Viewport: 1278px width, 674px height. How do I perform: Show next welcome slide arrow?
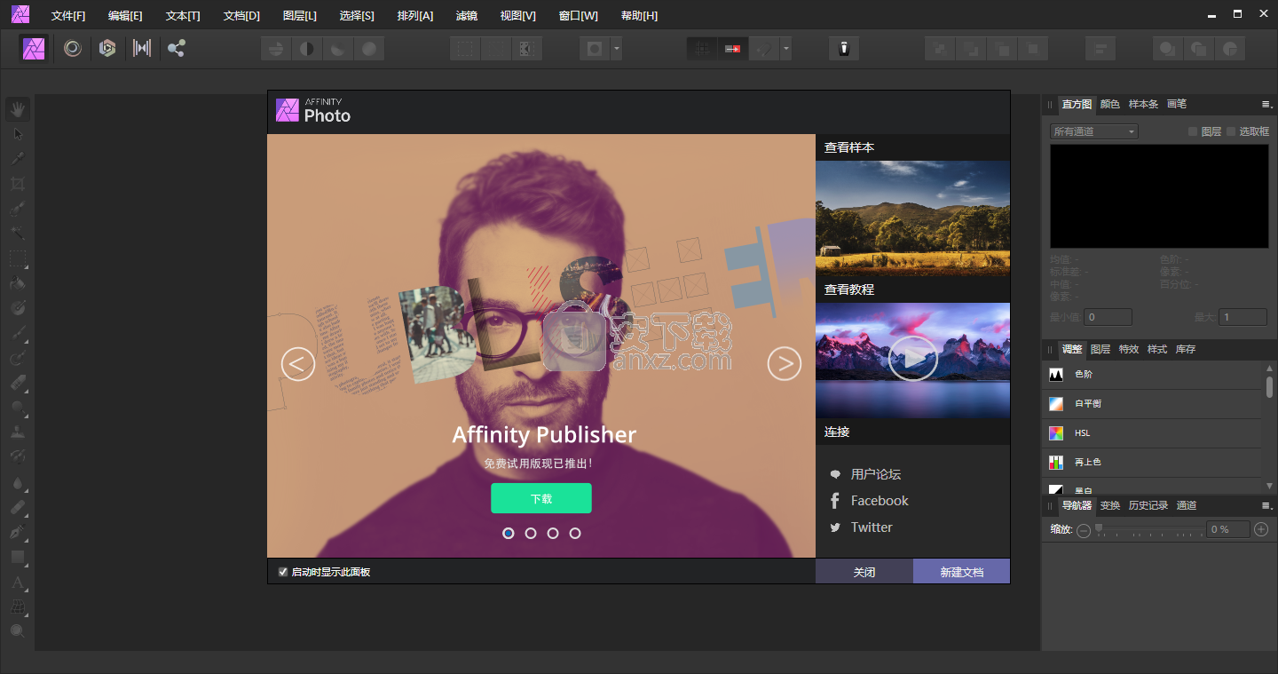point(785,363)
